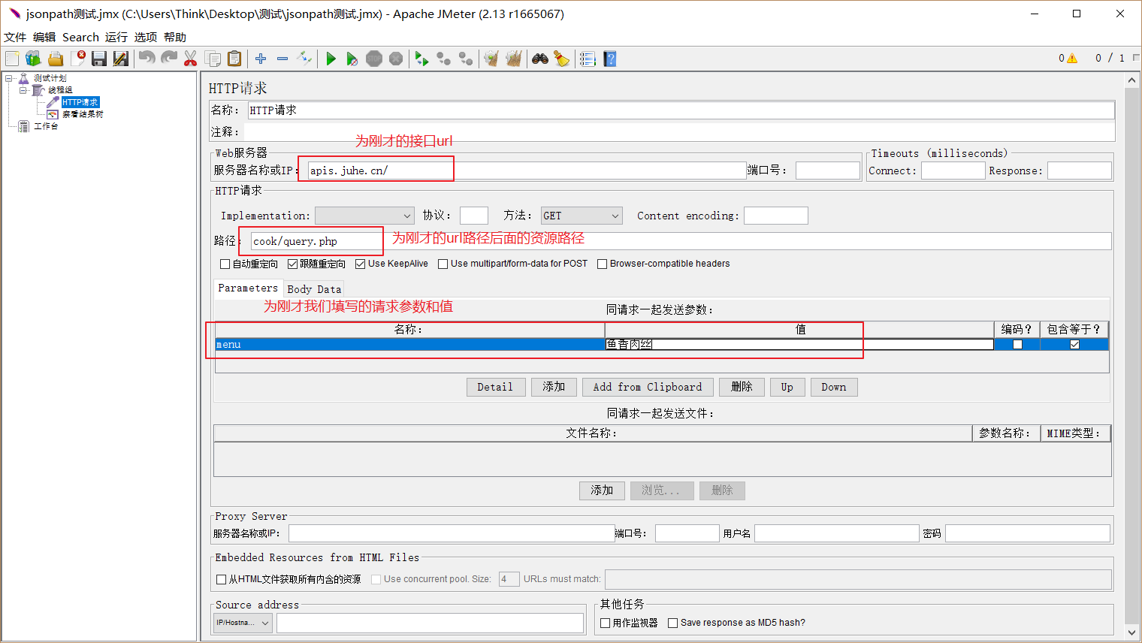
Task: Collapse the 线程组 tree node
Action: tap(23, 90)
